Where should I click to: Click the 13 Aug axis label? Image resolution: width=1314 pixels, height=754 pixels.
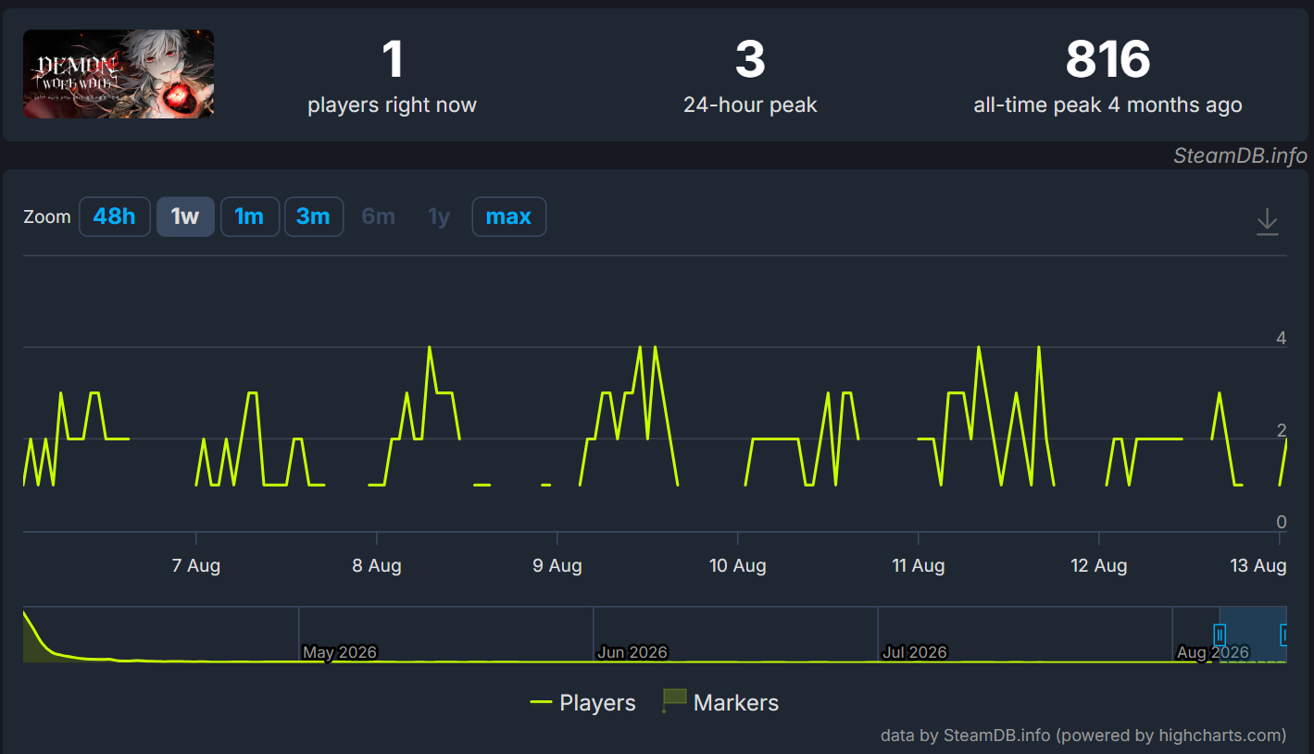pyautogui.click(x=1258, y=565)
